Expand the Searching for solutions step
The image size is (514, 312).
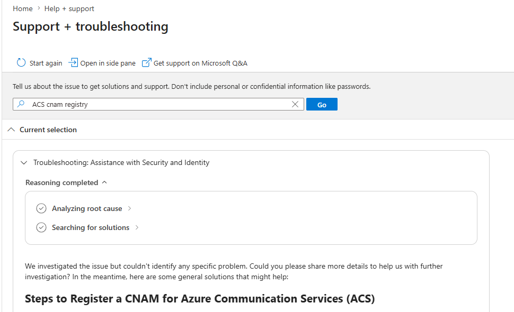click(x=137, y=227)
